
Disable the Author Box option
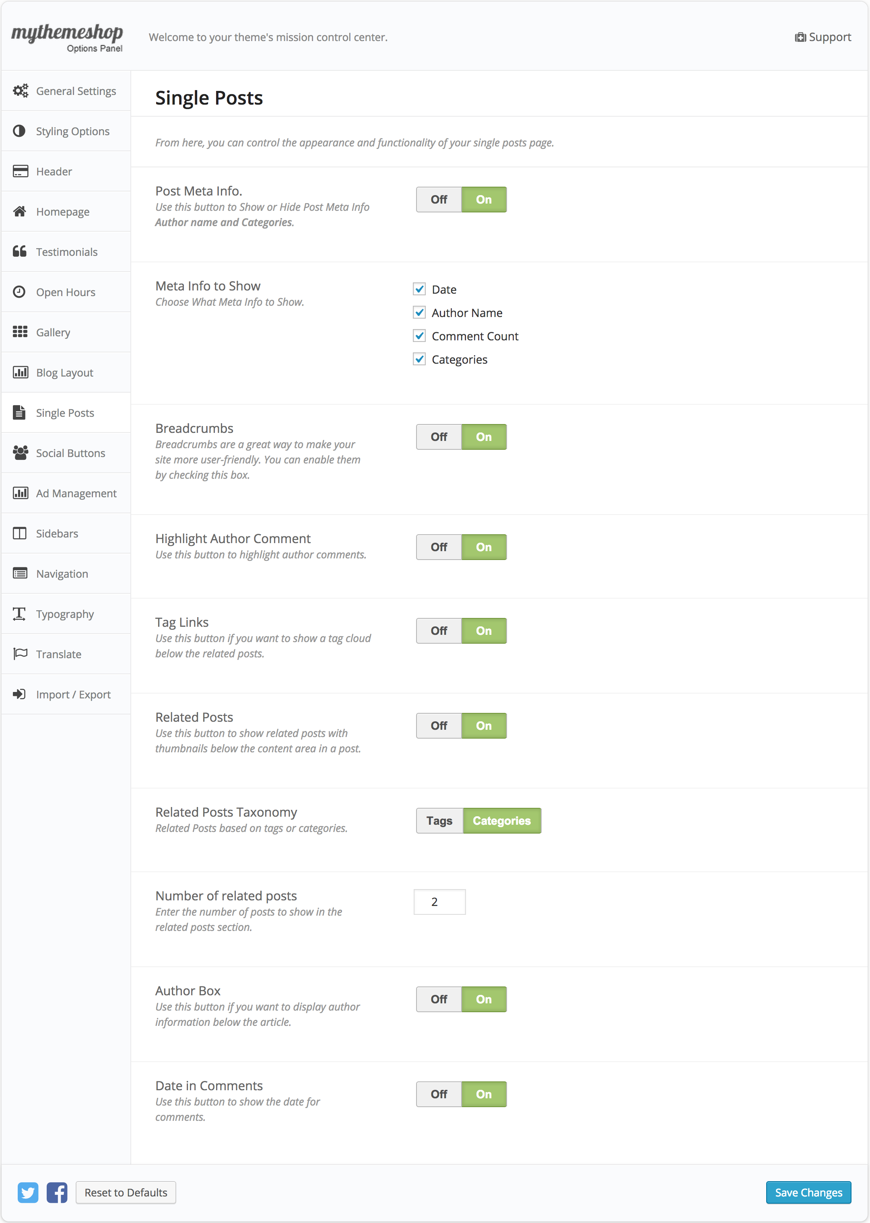click(x=439, y=999)
